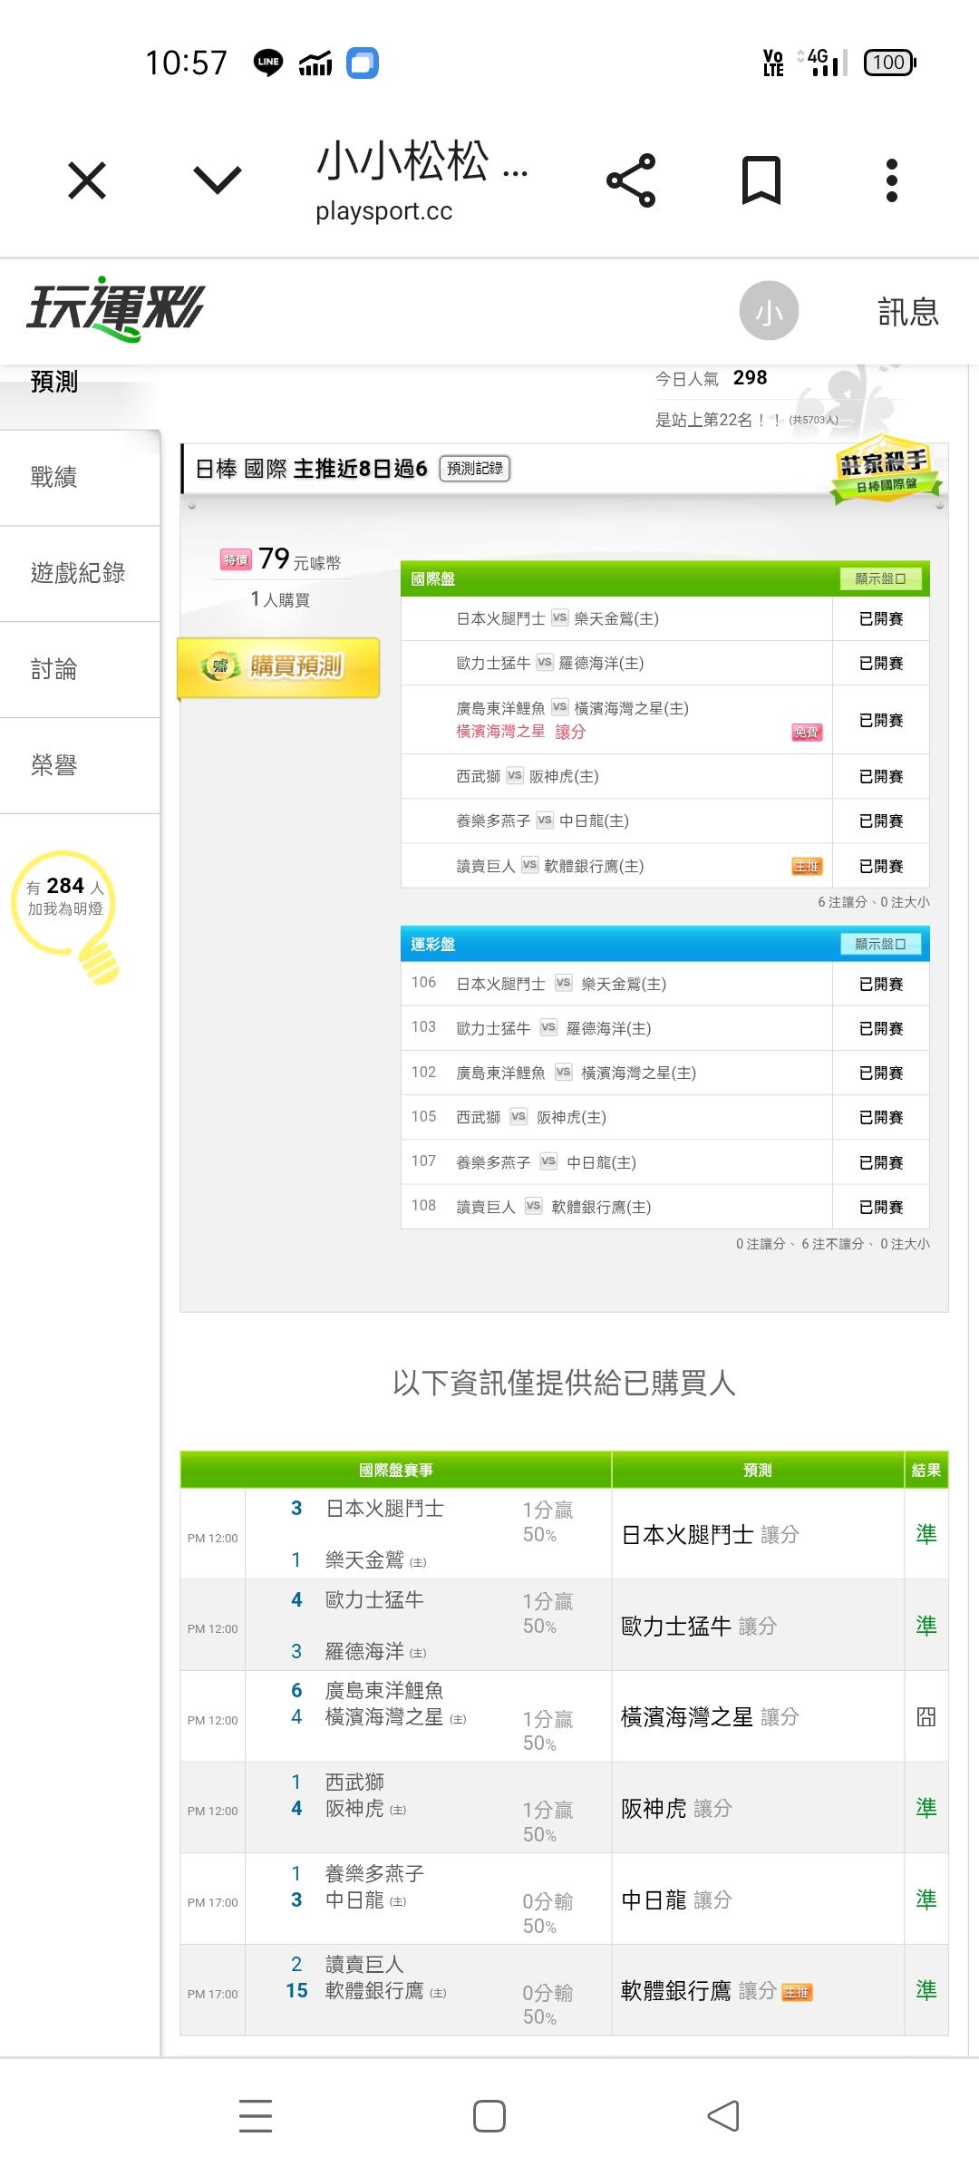The width and height of the screenshot is (979, 2176).
Task: Select 國際盤 row 讀賣巨人 vs 軟體銀行鷹
Action: [x=665, y=866]
